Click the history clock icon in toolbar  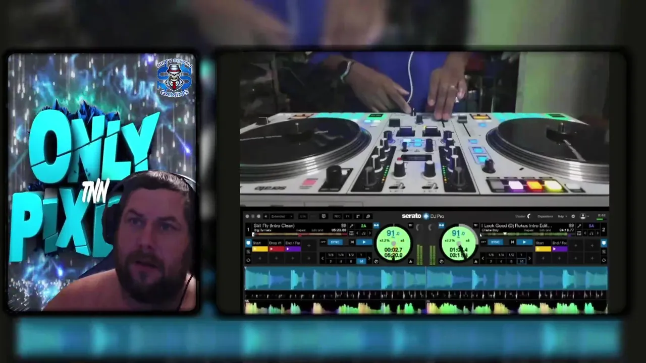click(324, 216)
